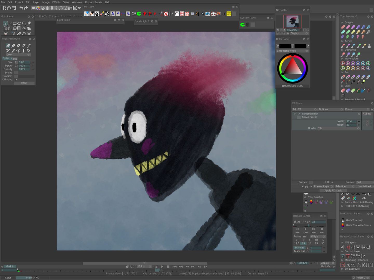Click the Apply FX Stack button
374x280 pixels.
tap(333, 191)
